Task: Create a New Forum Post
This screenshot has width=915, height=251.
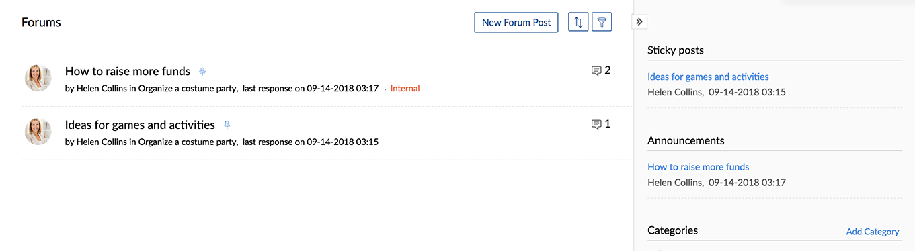Action: pos(516,22)
